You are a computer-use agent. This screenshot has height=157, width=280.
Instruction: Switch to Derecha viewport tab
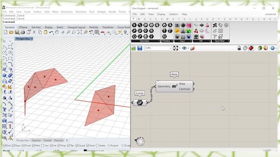59,140
